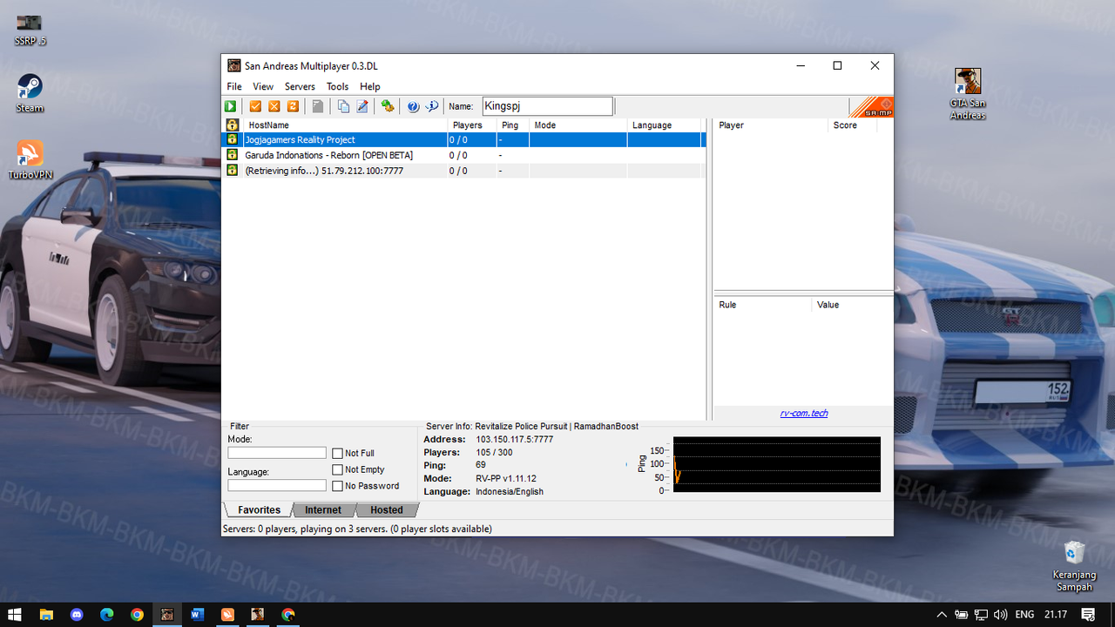Open the Help menu
Viewport: 1115px width, 627px height.
tap(370, 87)
